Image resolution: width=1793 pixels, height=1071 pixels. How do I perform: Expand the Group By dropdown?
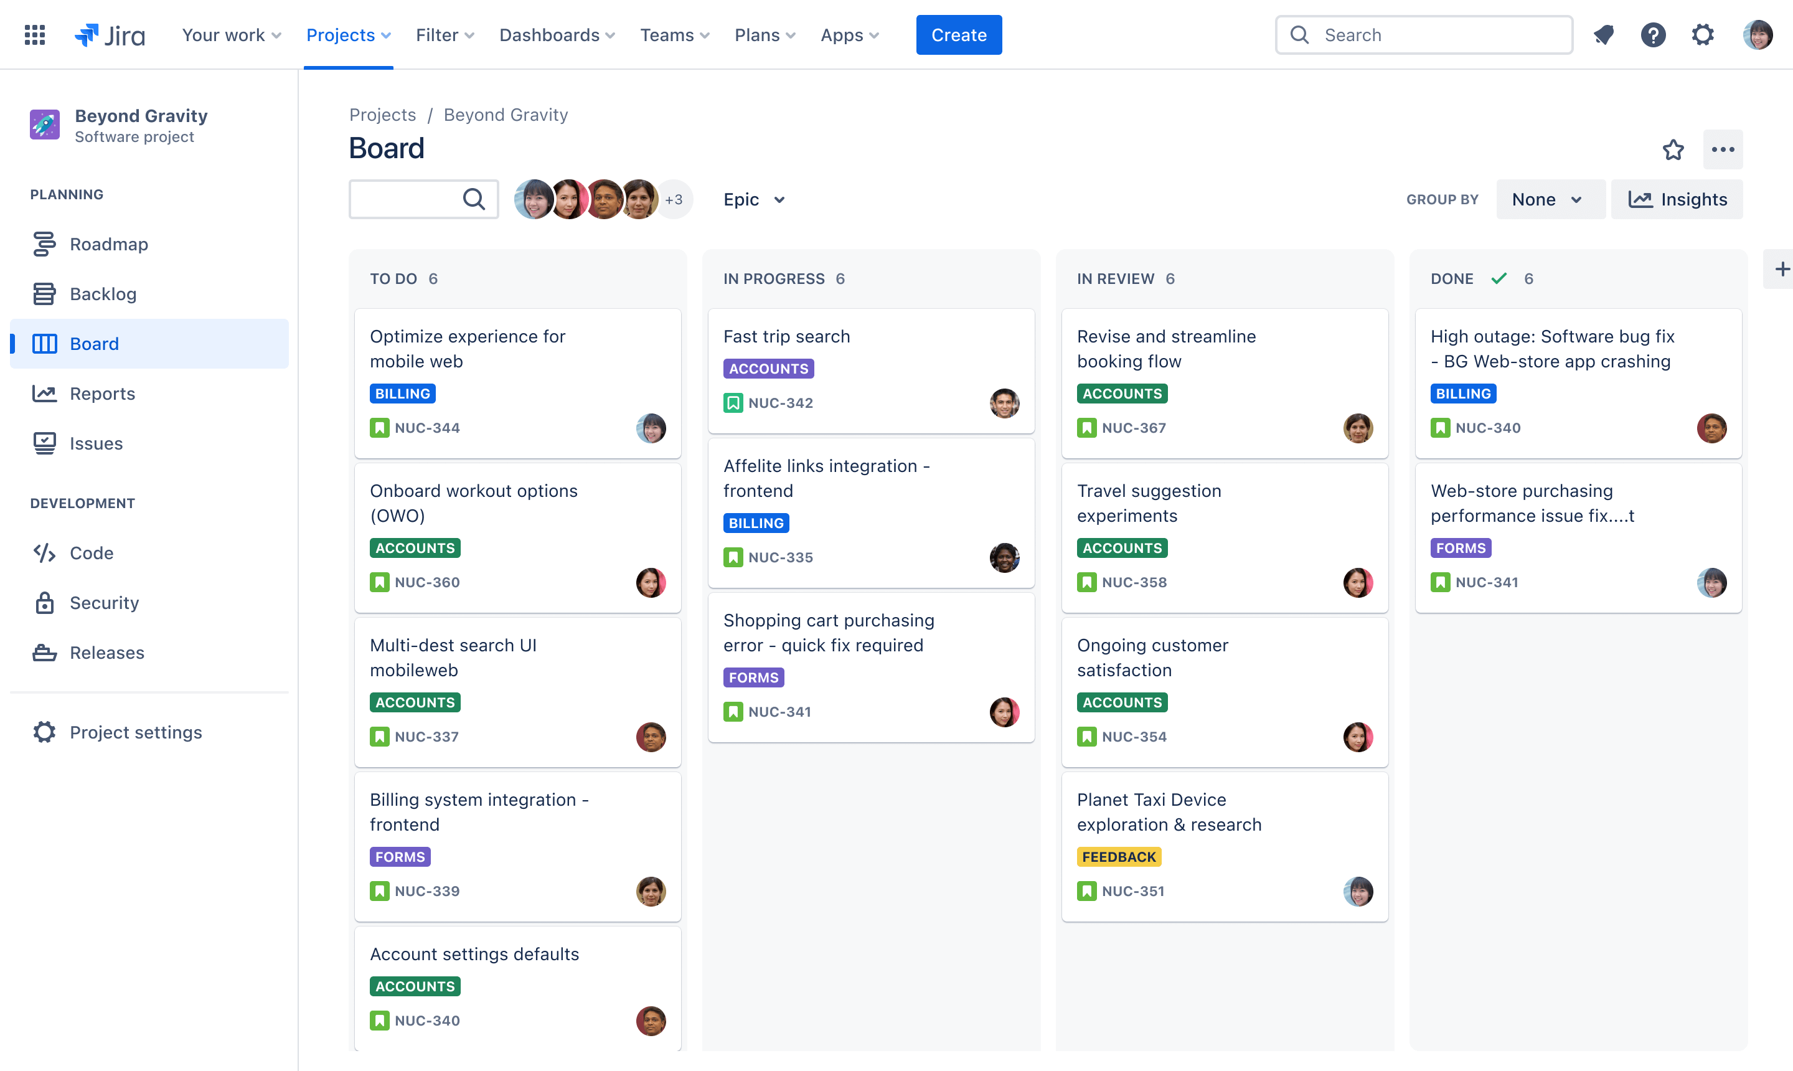click(1546, 199)
